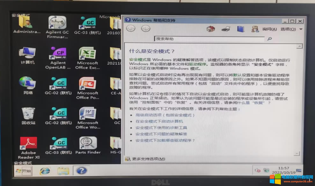
Task: Select the Parts Finder desktop icon
Action: (x=88, y=144)
